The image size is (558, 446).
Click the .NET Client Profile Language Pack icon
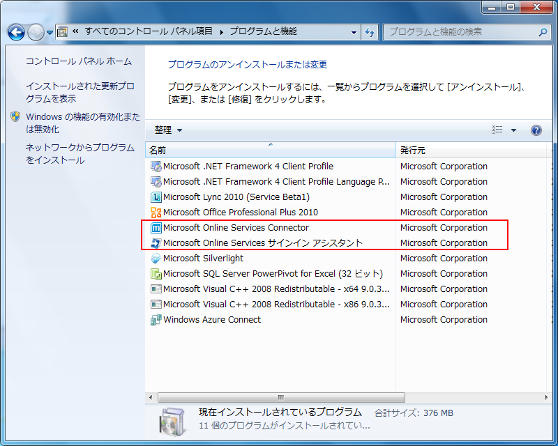click(156, 182)
